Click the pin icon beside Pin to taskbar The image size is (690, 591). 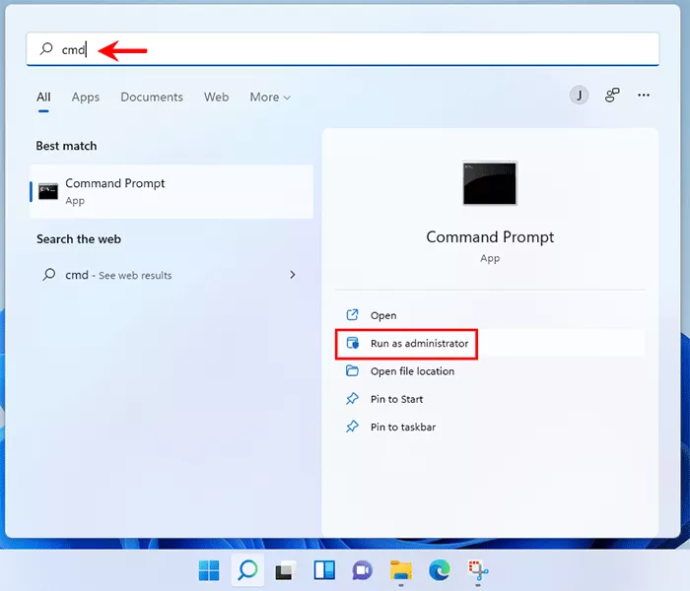352,427
